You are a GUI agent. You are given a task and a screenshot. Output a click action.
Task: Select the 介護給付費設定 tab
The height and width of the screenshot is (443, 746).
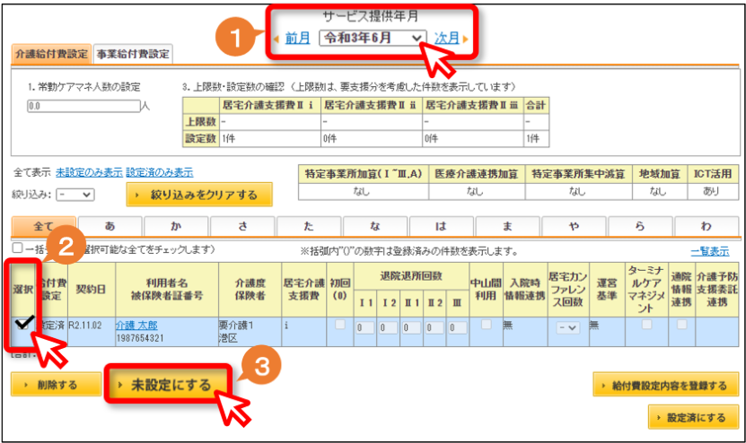51,54
